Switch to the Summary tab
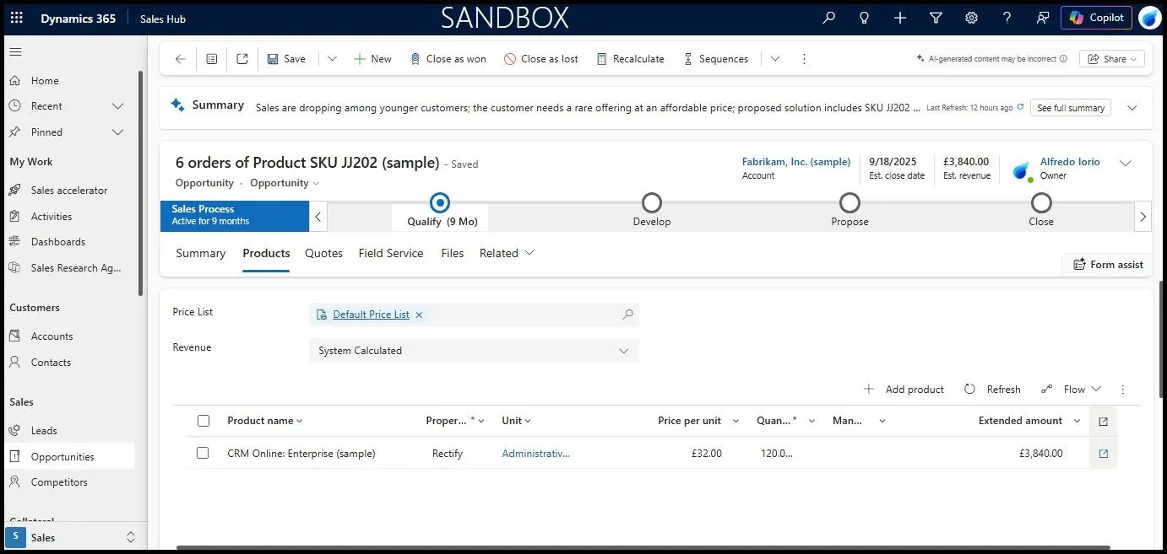The image size is (1167, 554). 201,253
